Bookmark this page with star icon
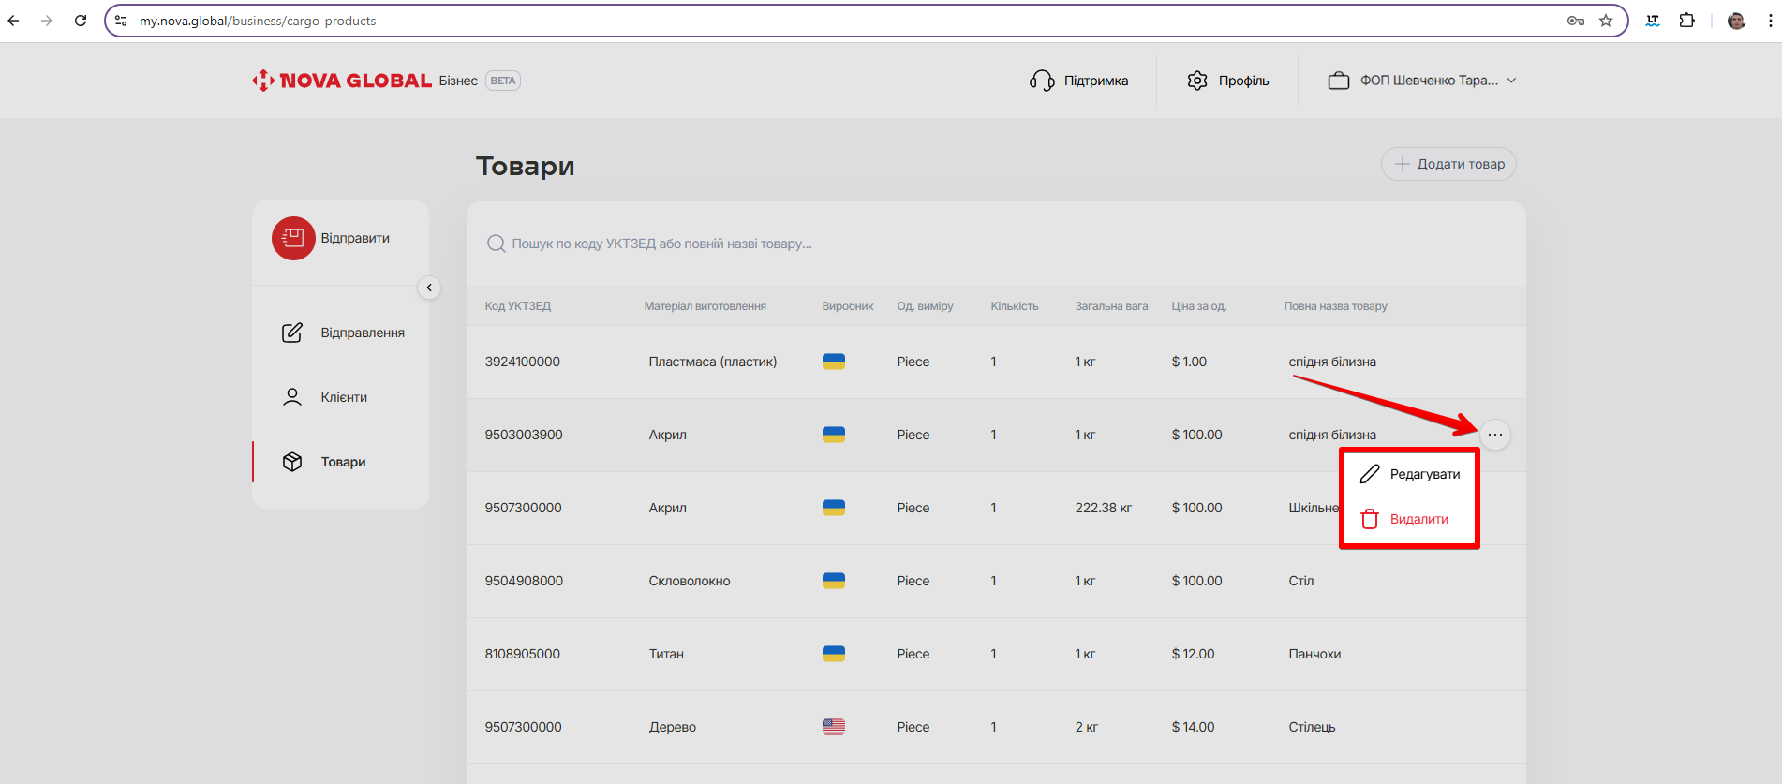Image resolution: width=1782 pixels, height=784 pixels. coord(1606,21)
